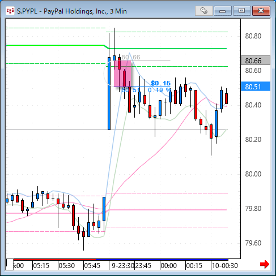The height and width of the screenshot is (276, 276).
Task: Maximize the PayPal chart window
Action: tap(241, 11)
